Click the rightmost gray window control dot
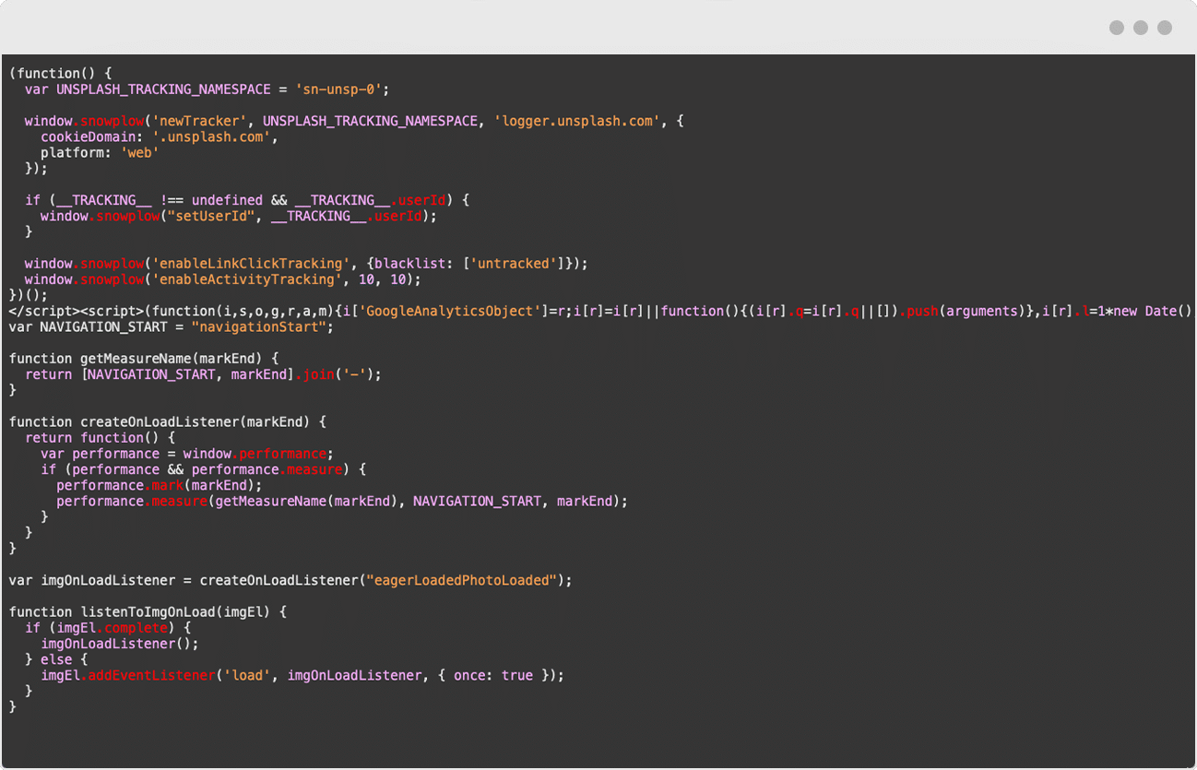 [1165, 28]
